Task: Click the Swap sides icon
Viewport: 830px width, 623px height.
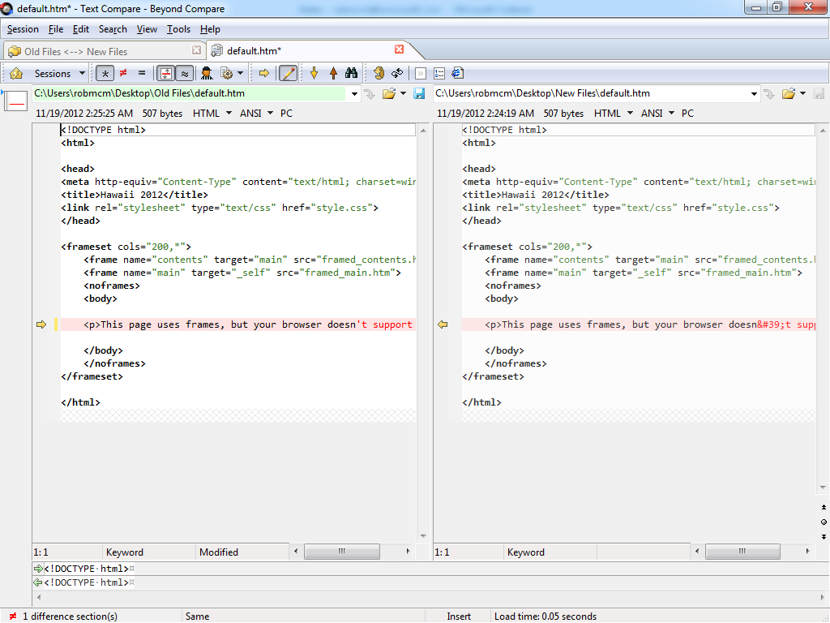Action: pyautogui.click(x=397, y=73)
